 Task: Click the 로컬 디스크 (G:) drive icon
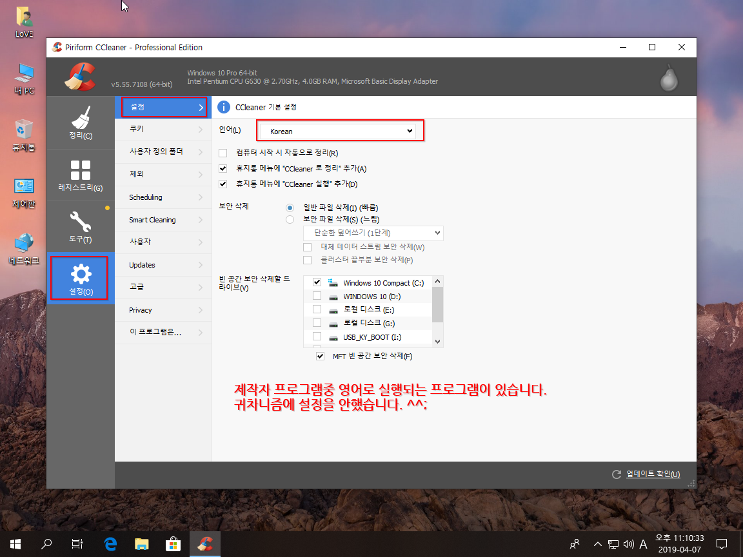coord(333,324)
